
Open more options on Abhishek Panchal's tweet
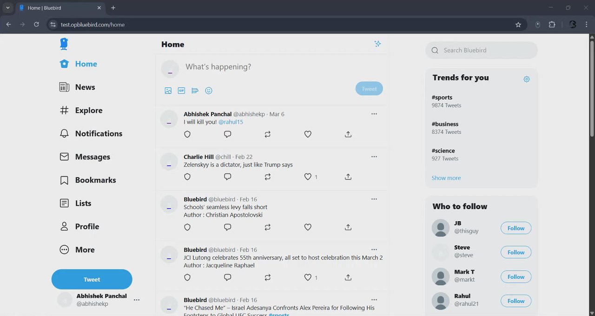(x=374, y=114)
